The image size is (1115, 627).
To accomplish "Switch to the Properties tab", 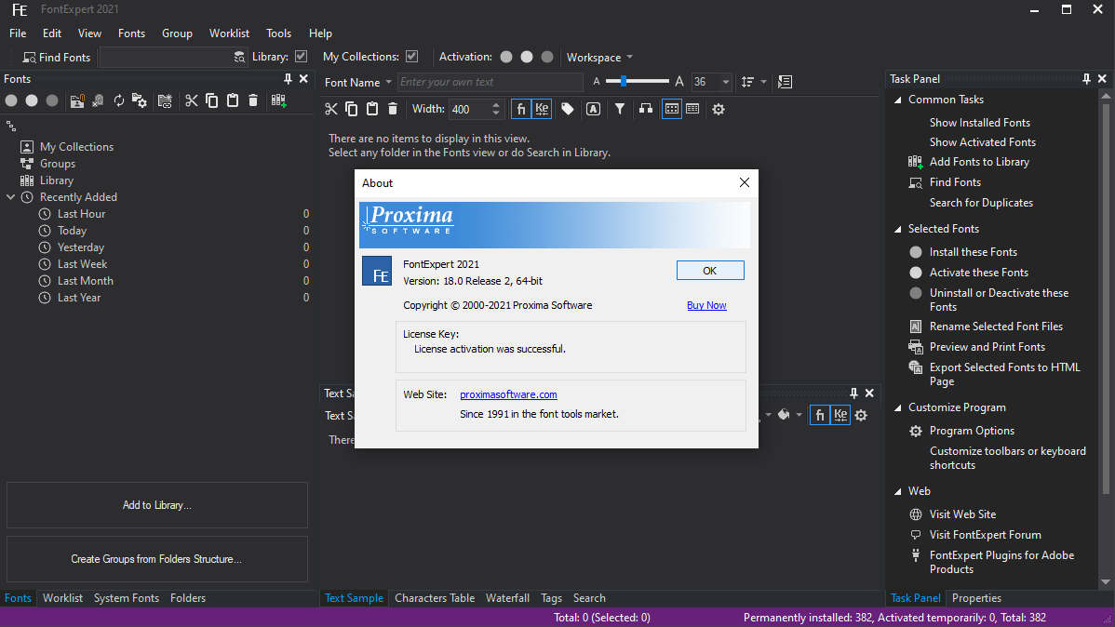I will (x=976, y=598).
